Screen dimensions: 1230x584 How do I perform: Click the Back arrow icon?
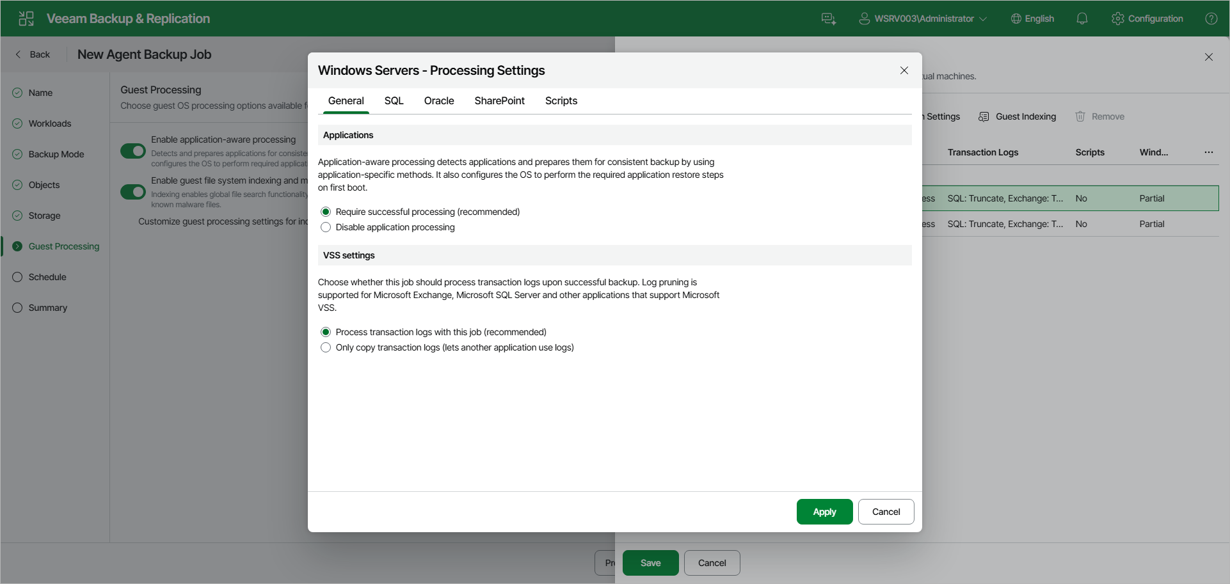18,54
